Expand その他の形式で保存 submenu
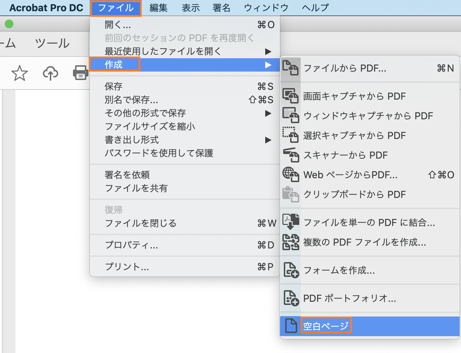 pyautogui.click(x=147, y=113)
